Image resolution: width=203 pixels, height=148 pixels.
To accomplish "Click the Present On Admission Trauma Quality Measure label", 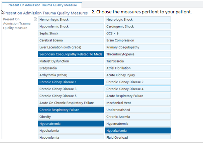I will [x=17, y=24].
